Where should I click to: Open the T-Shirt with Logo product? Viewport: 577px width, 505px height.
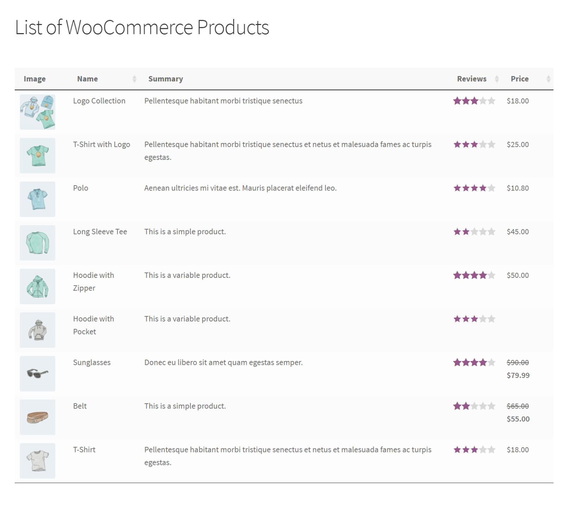pos(101,144)
